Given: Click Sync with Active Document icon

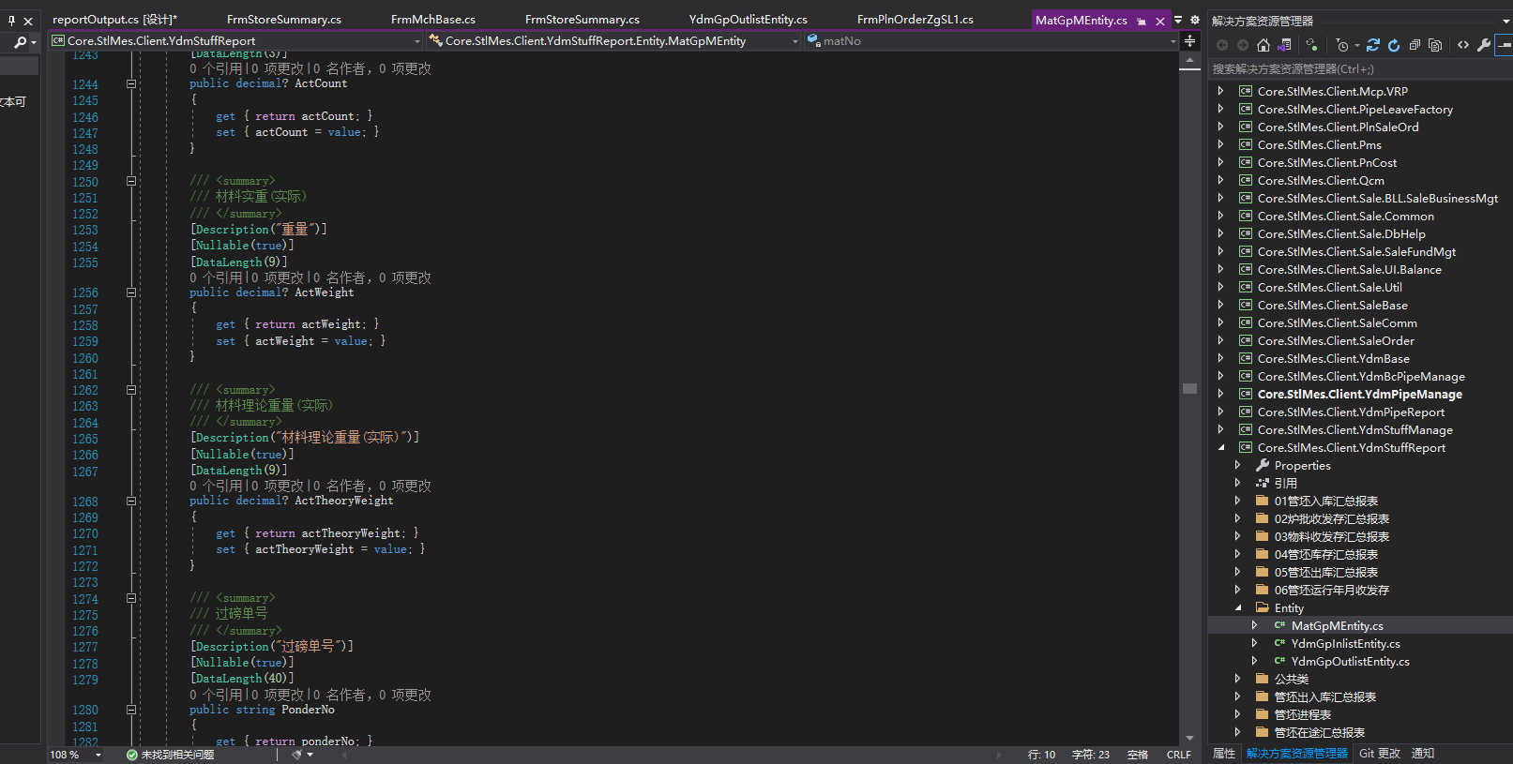Looking at the screenshot, I should [1373, 45].
